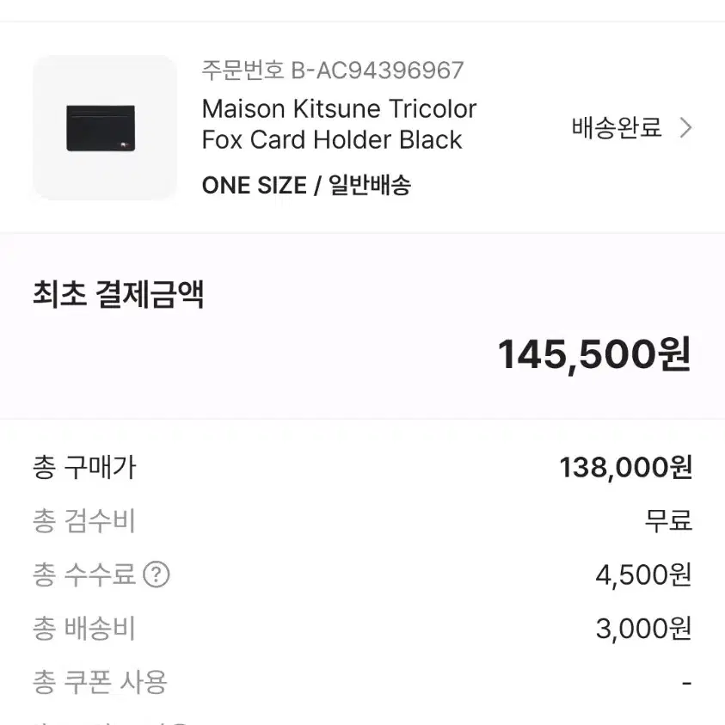Select the 145,500원 total payment amount
Viewport: 725px width, 725px height.
tap(594, 354)
